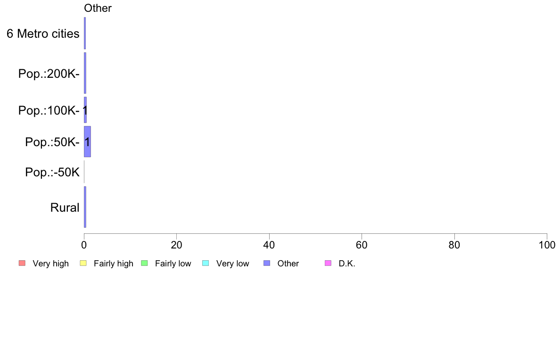Click the axis tick labeled 40
The image size is (560, 347).
(x=269, y=245)
